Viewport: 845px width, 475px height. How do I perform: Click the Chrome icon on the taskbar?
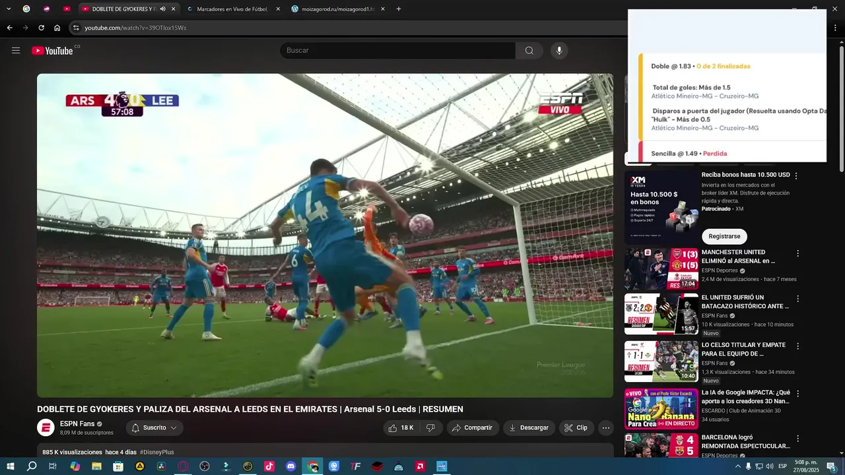point(313,466)
